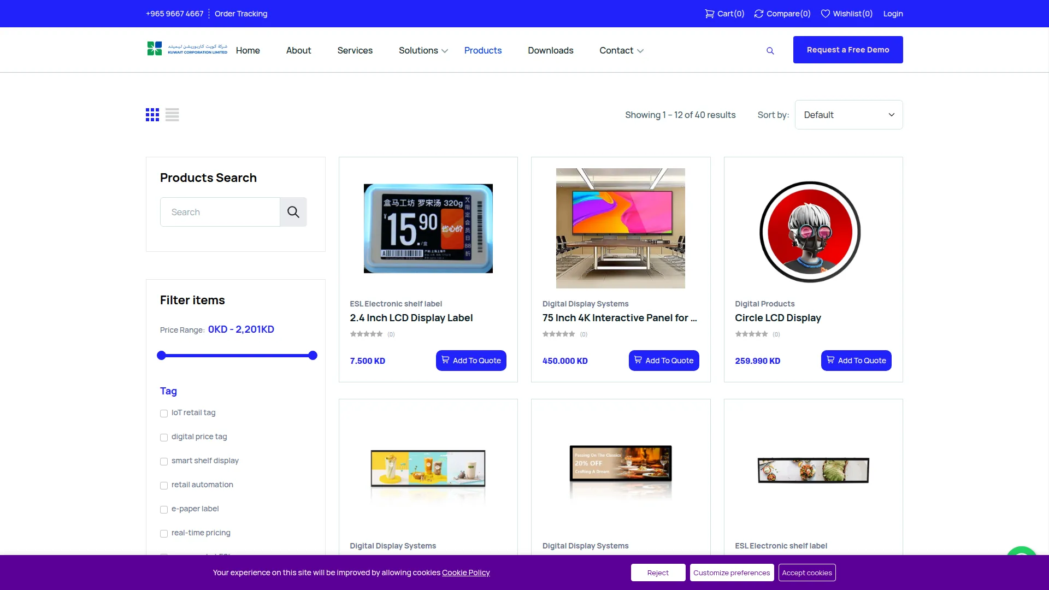Image resolution: width=1049 pixels, height=590 pixels.
Task: Click the 450.000 KD price
Action: (x=565, y=361)
